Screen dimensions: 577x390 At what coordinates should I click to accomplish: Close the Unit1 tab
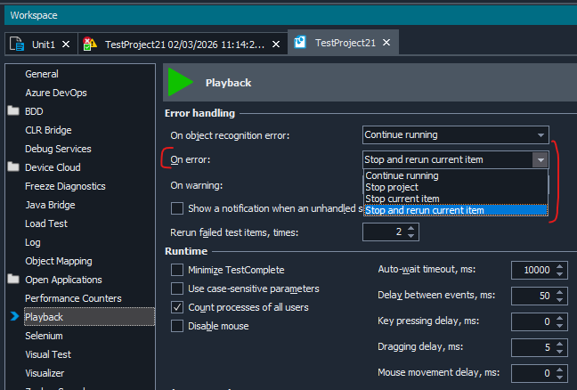pyautogui.click(x=67, y=44)
